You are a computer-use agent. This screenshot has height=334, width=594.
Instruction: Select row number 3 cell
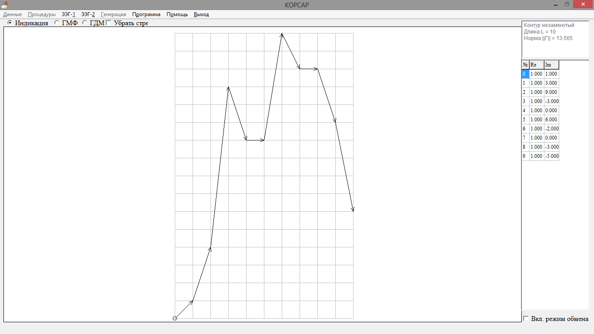point(525,101)
